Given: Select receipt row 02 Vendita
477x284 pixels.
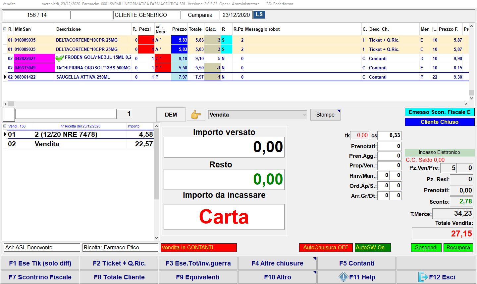Looking at the screenshot, I should click(x=79, y=144).
